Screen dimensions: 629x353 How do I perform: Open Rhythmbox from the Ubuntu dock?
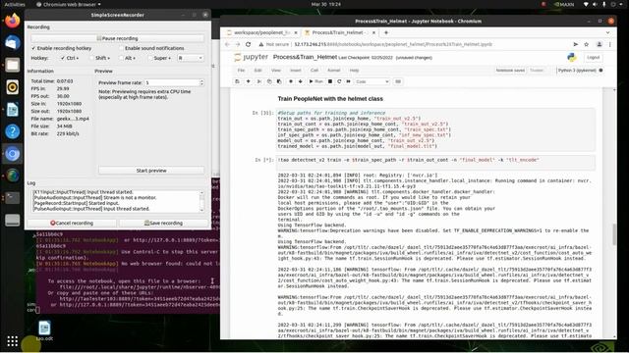[12, 87]
